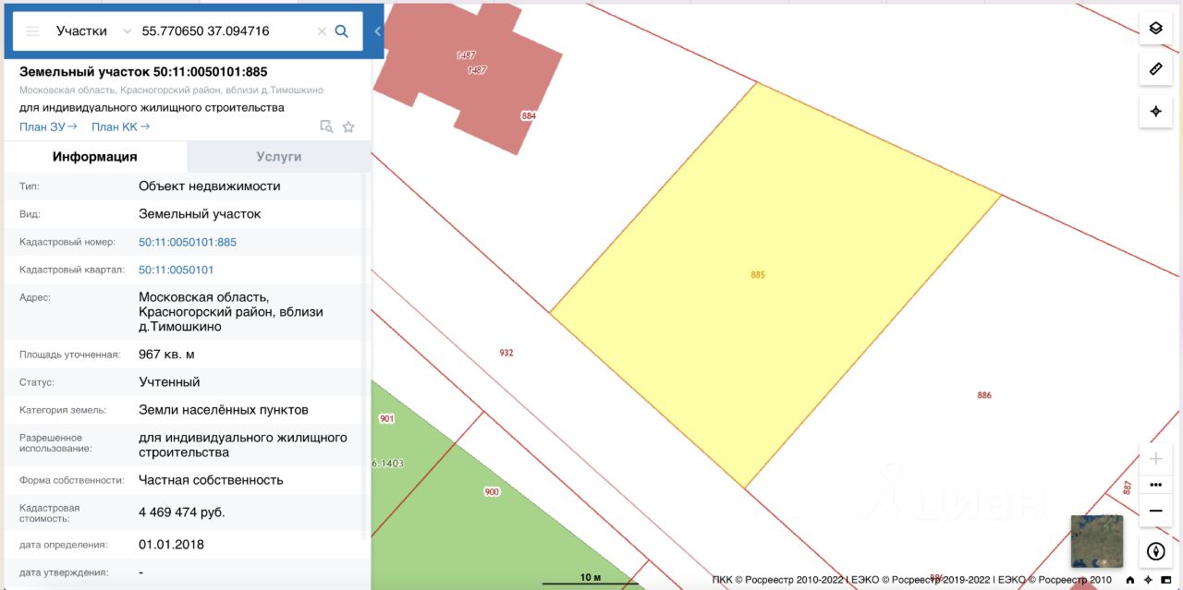Click the 'Земельный участок' Вид value
Image resolution: width=1183 pixels, height=590 pixels.
tap(200, 213)
